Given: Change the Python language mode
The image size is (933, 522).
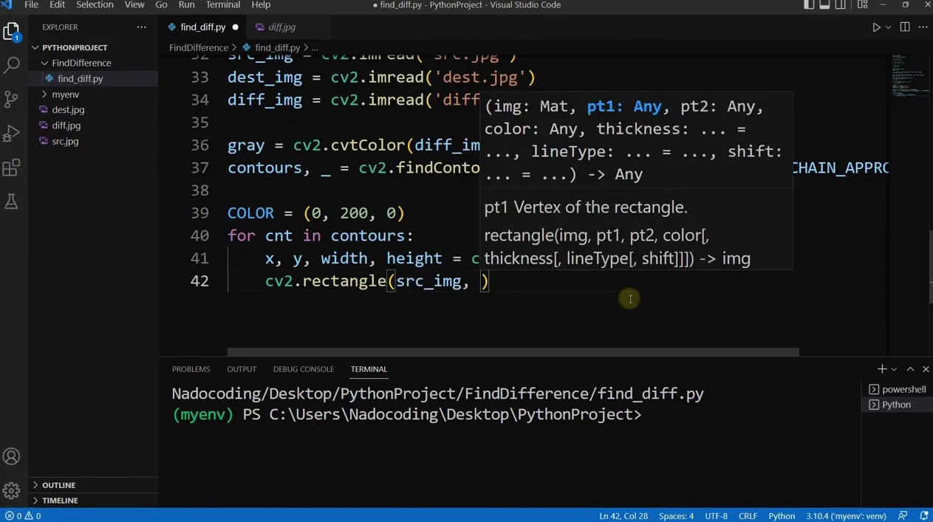Looking at the screenshot, I should point(782,516).
